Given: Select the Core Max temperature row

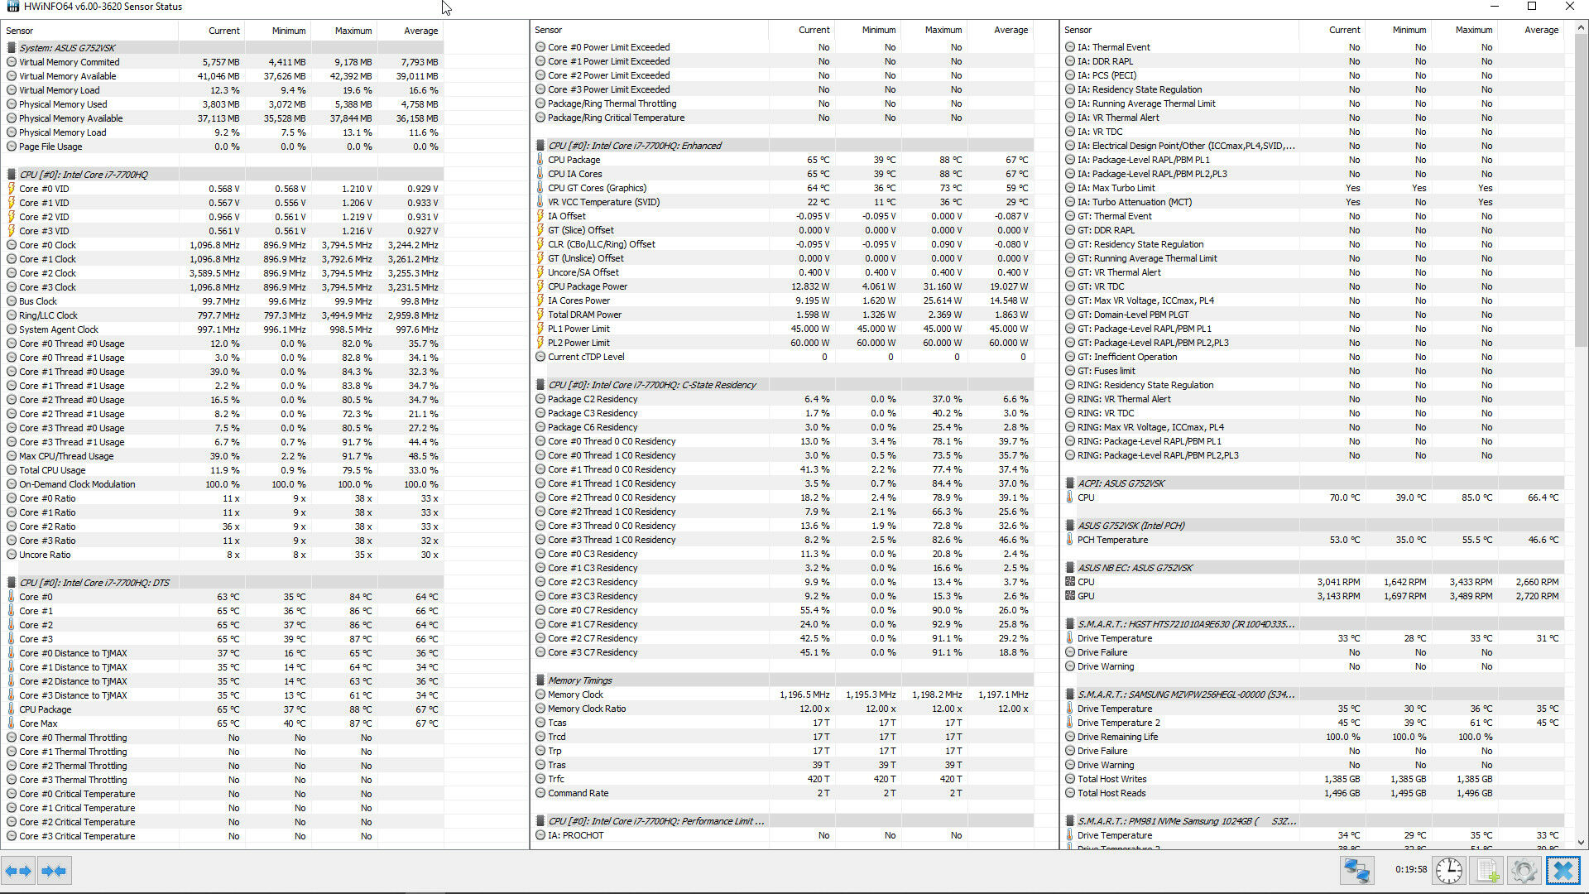Looking at the screenshot, I should [x=223, y=723].
